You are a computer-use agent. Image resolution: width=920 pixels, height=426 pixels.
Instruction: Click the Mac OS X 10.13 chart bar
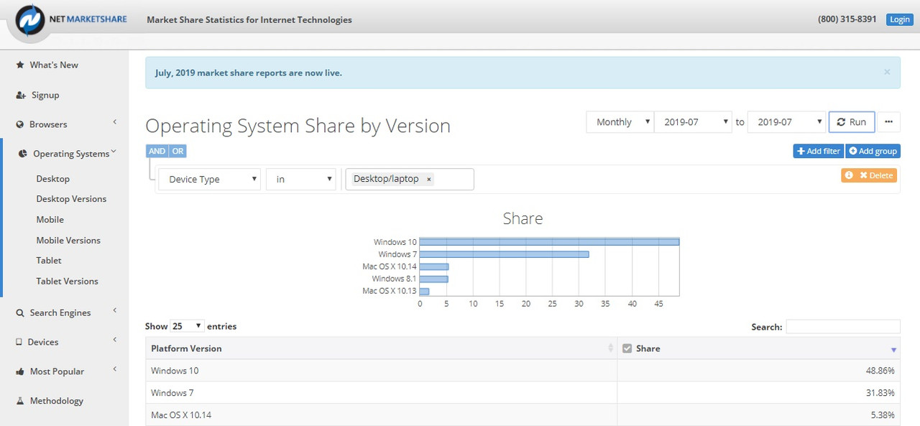(x=424, y=291)
